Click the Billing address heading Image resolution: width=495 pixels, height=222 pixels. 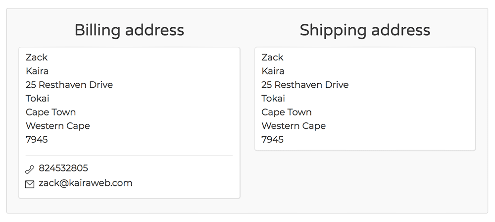[x=129, y=30]
